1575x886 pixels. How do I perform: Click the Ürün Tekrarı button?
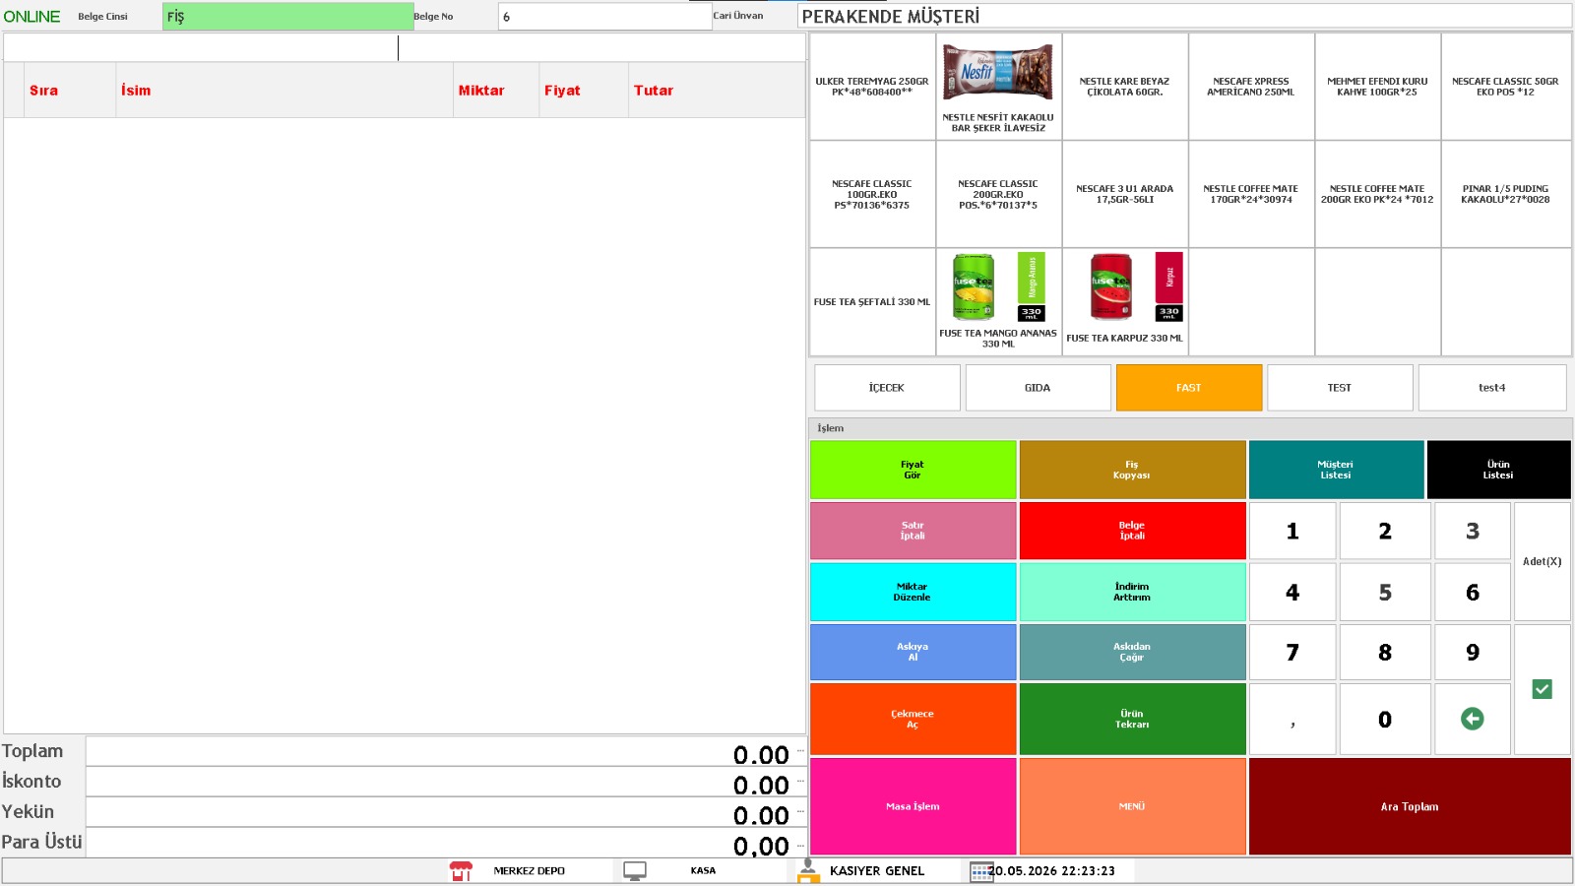pos(1132,719)
